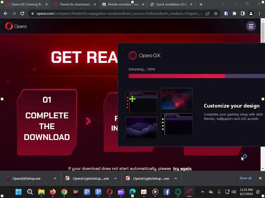265x198 pixels.
Task: Open the screen recorder camera taskbar icon
Action: tap(76, 192)
